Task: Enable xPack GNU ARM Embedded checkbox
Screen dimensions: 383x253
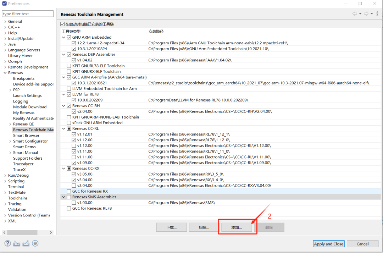Action: tap(69, 123)
